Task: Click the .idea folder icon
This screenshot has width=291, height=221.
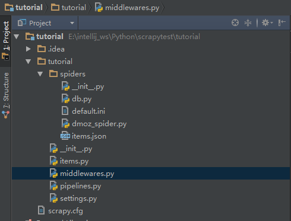Action: 42,49
